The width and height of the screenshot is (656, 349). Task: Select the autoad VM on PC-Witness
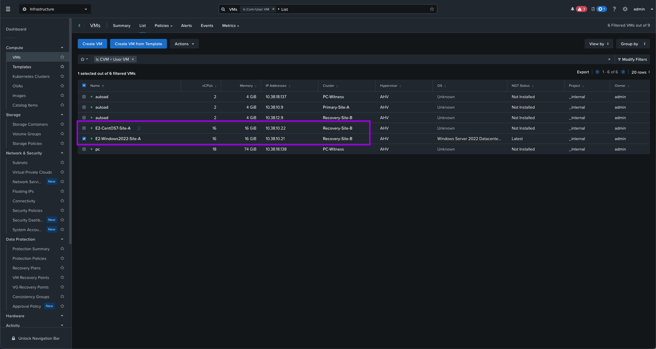[x=84, y=97]
